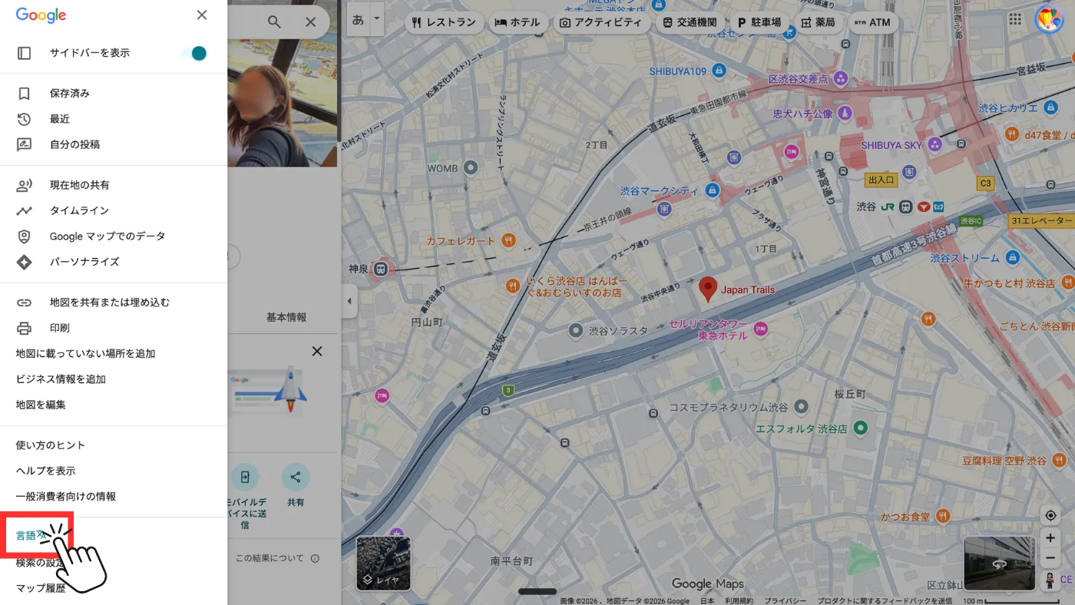Screen dimensions: 1075x605
Task: Click the search magnifier icon
Action: [274, 22]
